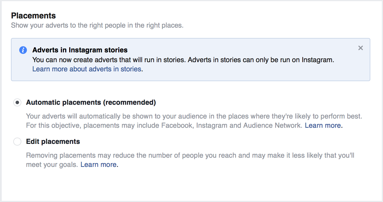Select the Automatic placements radio button

coord(17,102)
